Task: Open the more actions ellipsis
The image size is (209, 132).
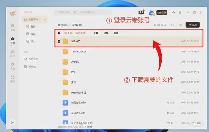Action: [124, 33]
